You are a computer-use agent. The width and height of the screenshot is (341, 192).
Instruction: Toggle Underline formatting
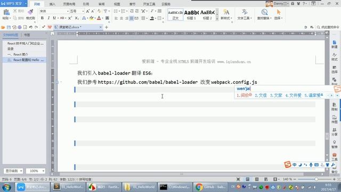tap(54, 18)
